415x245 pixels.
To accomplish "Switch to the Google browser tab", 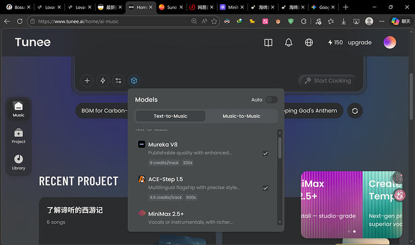I will 323,7.
